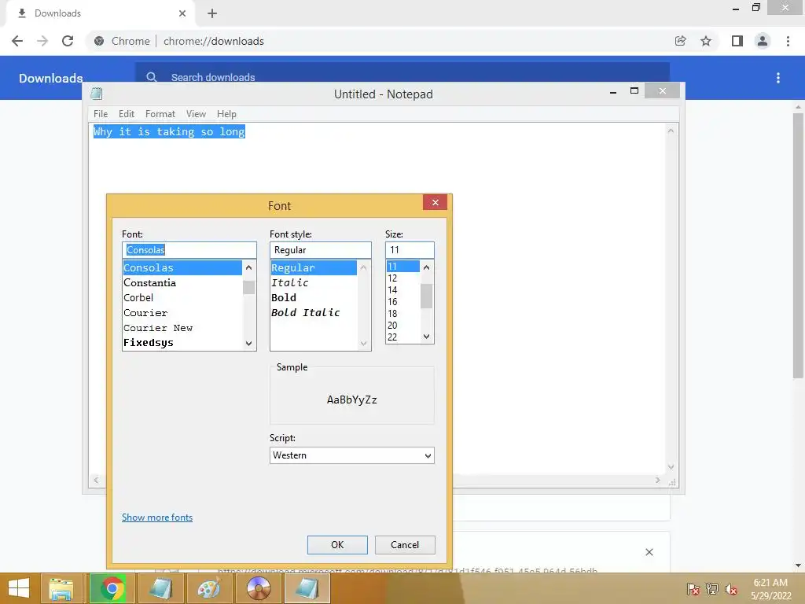The width and height of the screenshot is (805, 604).
Task: Open Notepad Help menu
Action: point(226,114)
